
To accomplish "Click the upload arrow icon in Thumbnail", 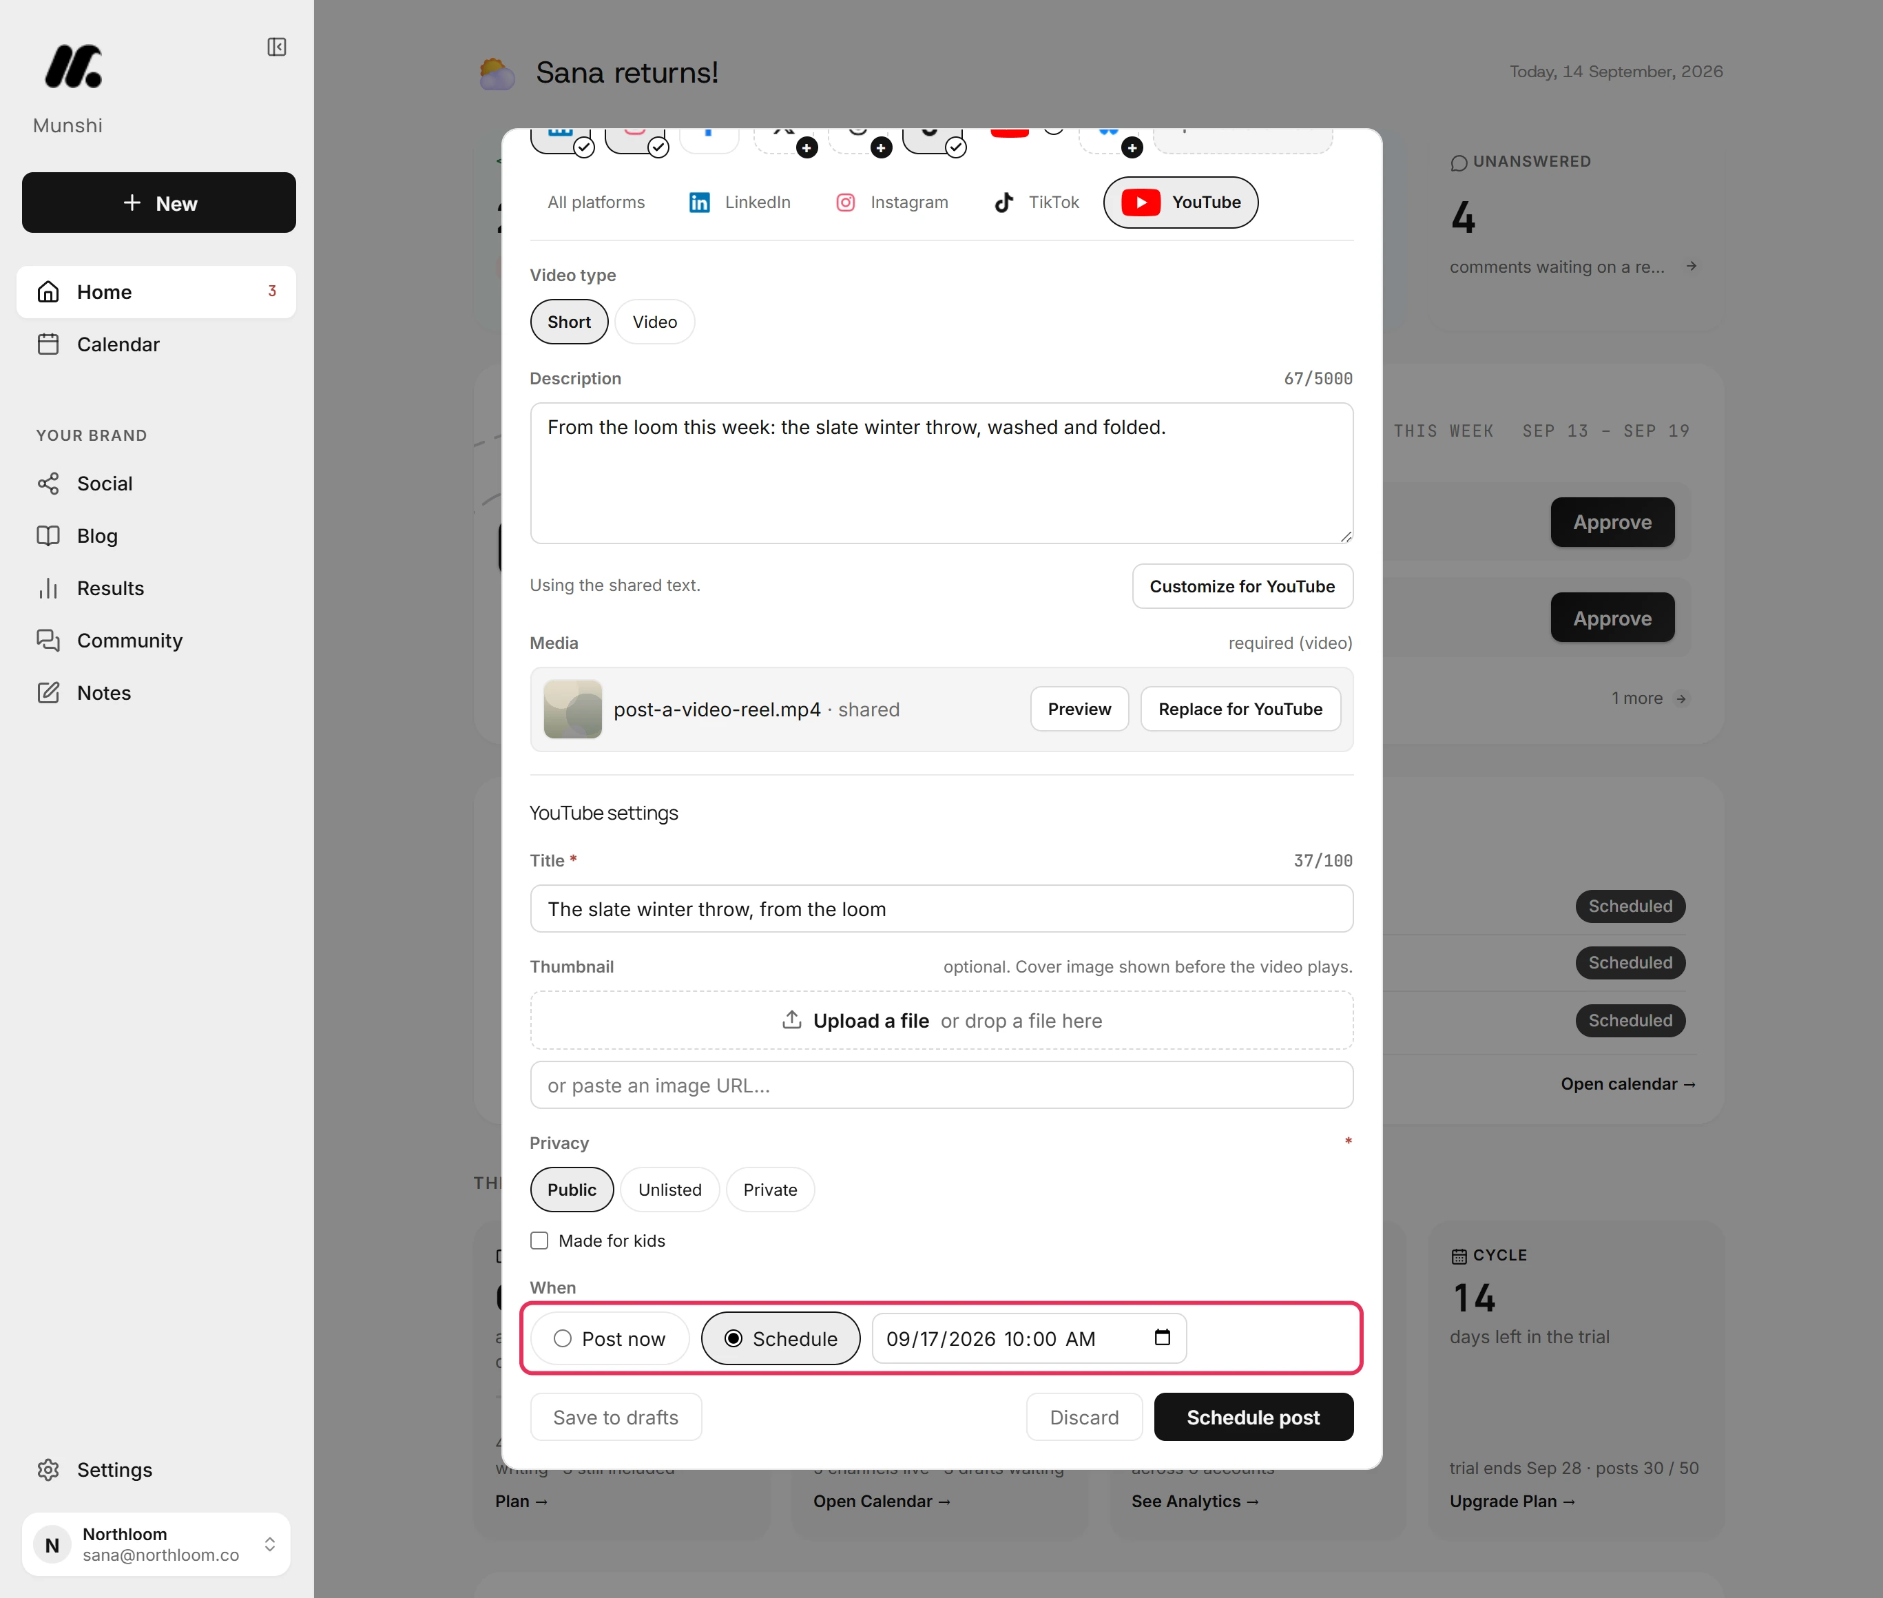I will [791, 1020].
